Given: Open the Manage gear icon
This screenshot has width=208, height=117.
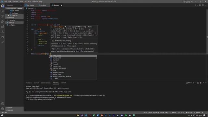Looking at the screenshot, I should click(3, 109).
